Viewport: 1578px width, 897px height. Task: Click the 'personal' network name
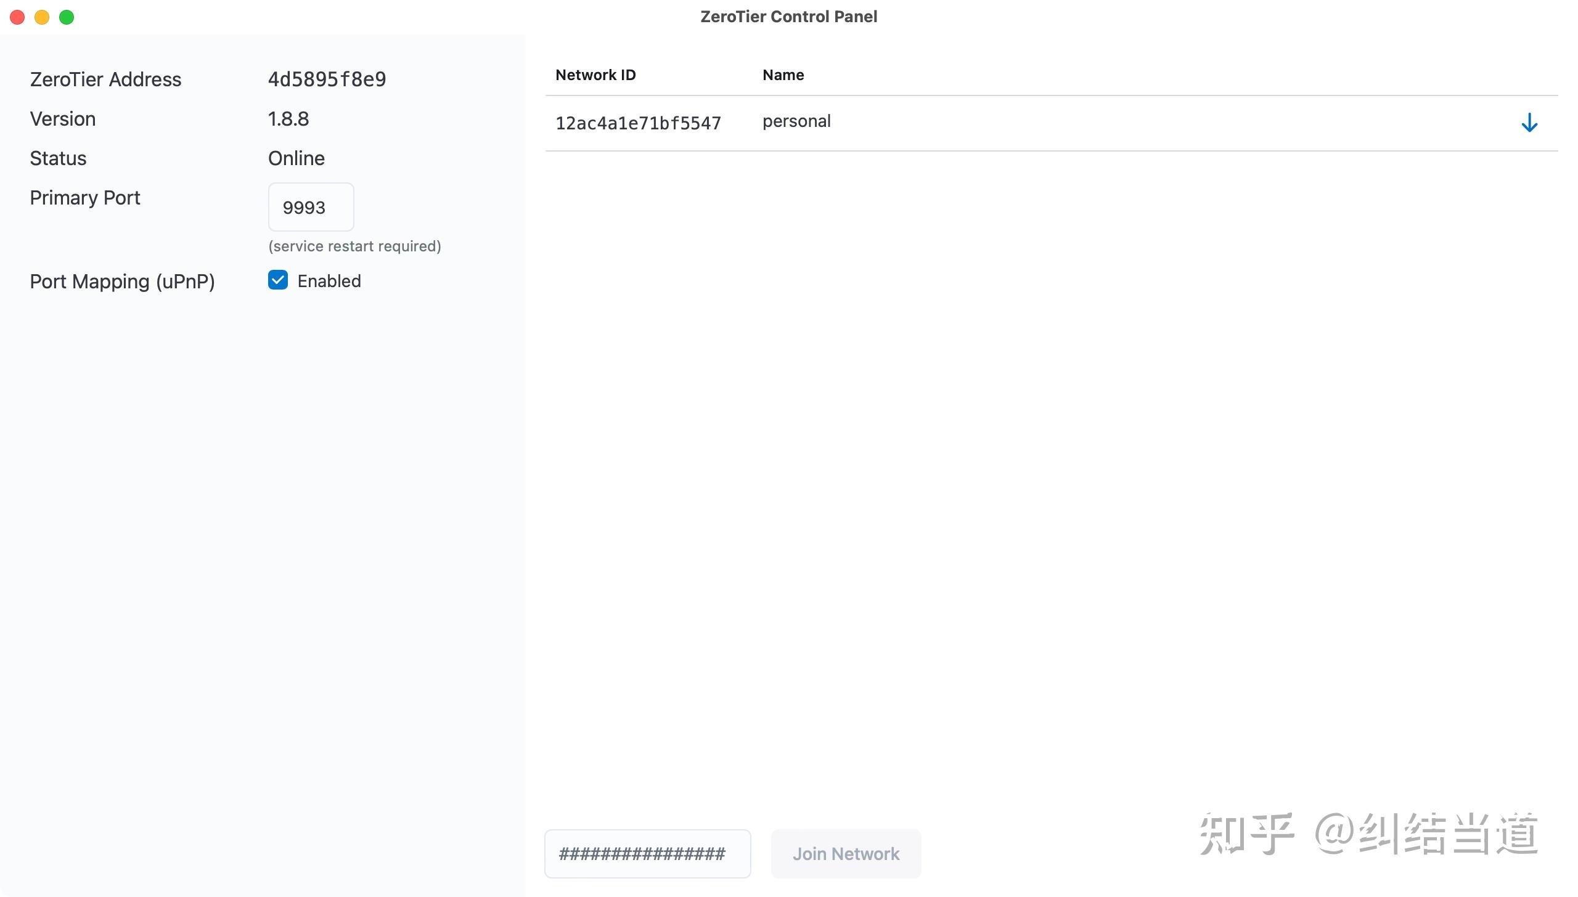[x=796, y=121]
